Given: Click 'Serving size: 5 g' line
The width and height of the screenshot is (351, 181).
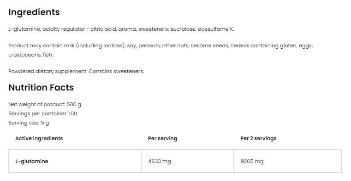Looking at the screenshot, I should [x=29, y=123].
